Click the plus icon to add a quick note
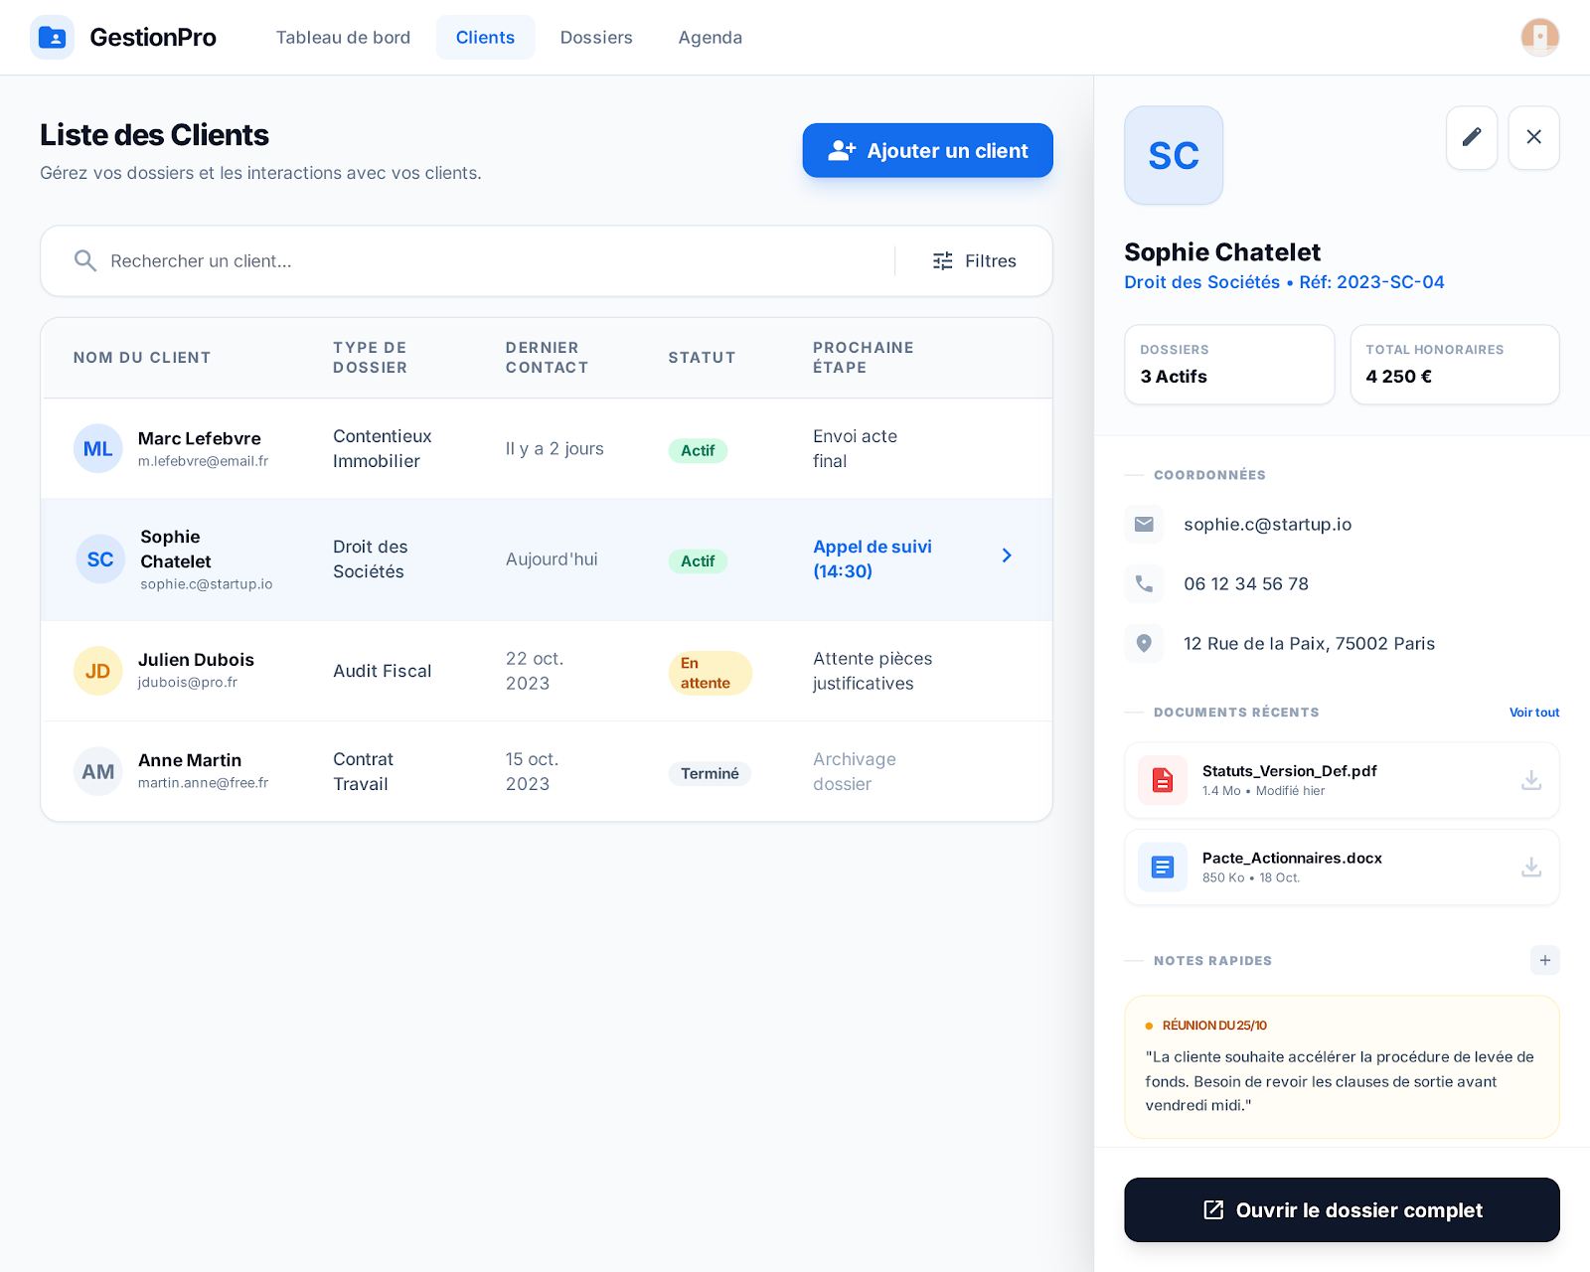 (1544, 960)
